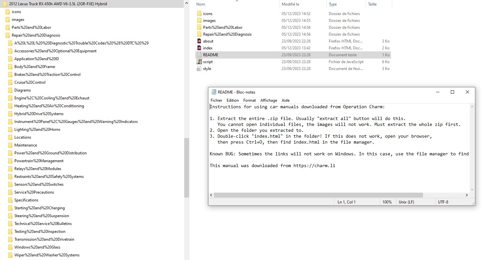Screen dimensions: 493x260
Task: Maximize the README Notepad window
Action: tap(452, 92)
